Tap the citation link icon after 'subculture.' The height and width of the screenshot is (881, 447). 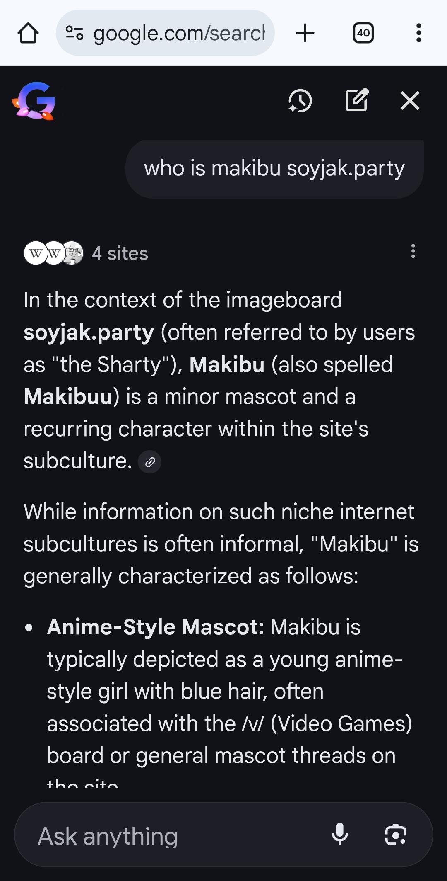(149, 462)
